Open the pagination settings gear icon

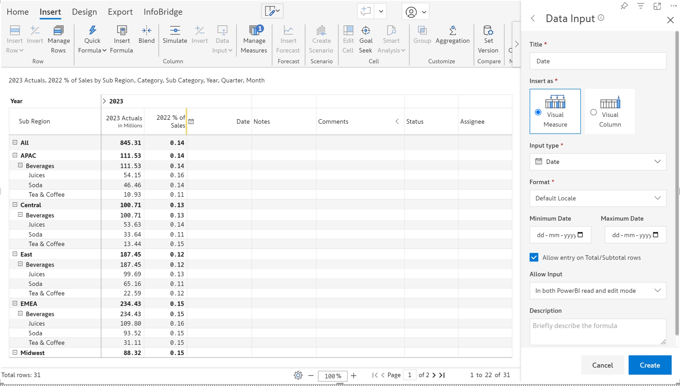tap(298, 375)
